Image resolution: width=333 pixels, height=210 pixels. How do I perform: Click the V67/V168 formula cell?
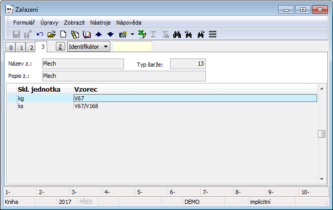point(195,106)
